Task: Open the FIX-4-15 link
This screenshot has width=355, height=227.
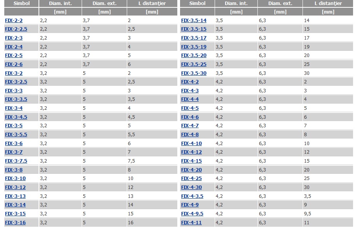Action: click(x=192, y=161)
